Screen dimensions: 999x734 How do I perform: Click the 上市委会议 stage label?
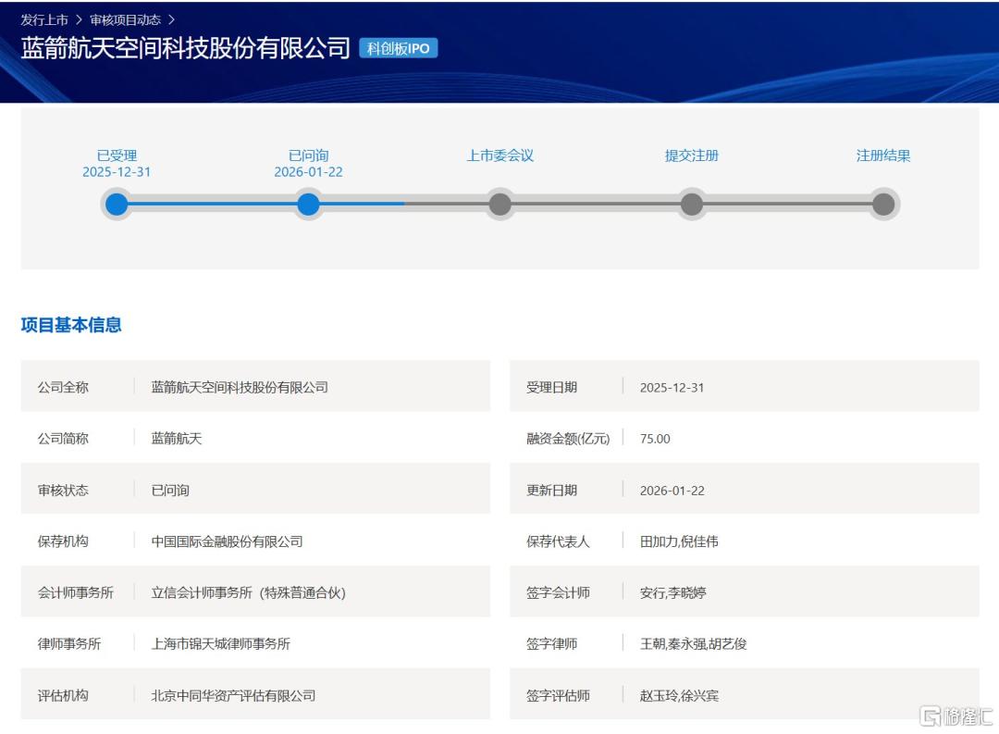tap(500, 156)
